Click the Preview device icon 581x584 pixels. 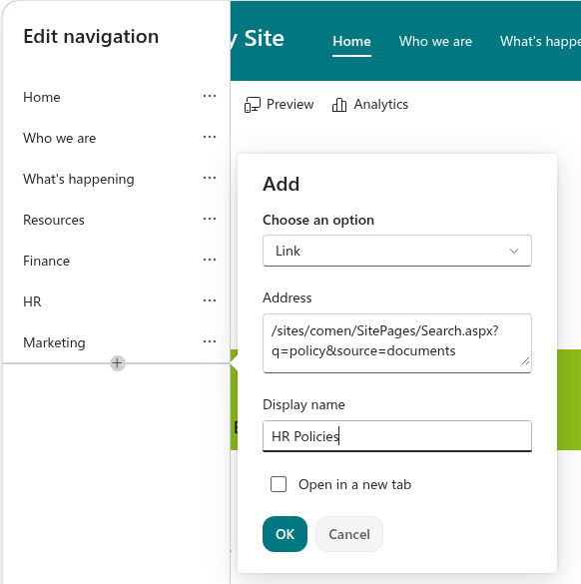(x=253, y=105)
